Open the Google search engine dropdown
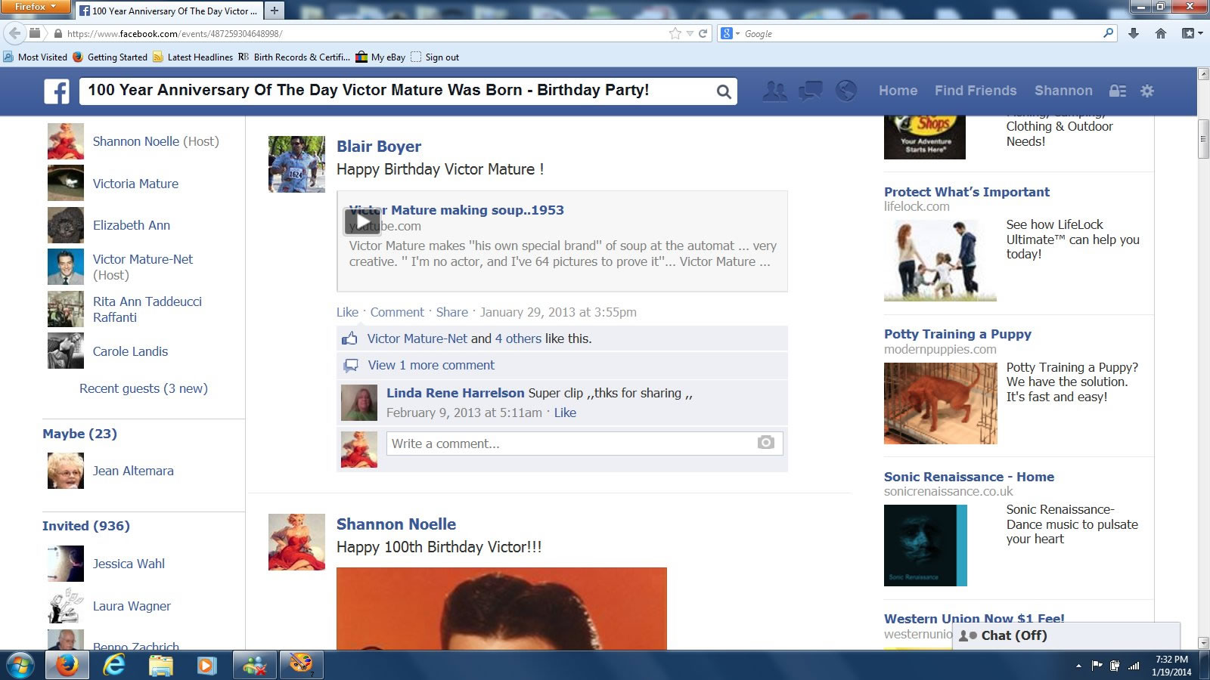The image size is (1210, 680). coord(731,33)
